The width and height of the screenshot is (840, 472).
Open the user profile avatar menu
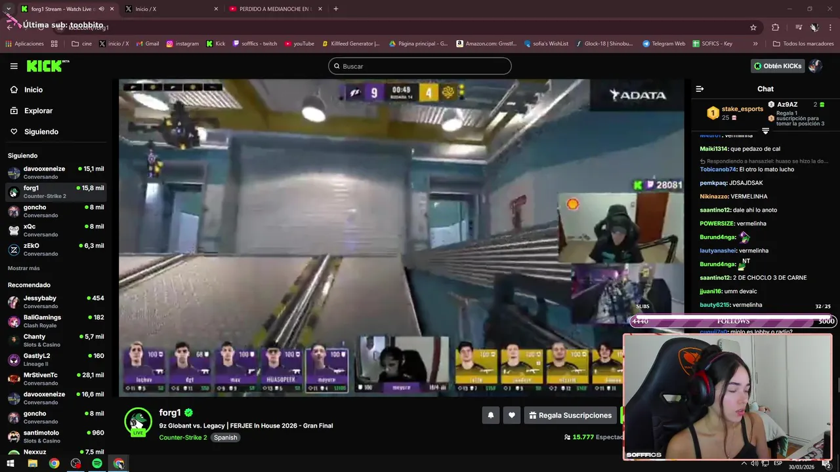pyautogui.click(x=815, y=66)
